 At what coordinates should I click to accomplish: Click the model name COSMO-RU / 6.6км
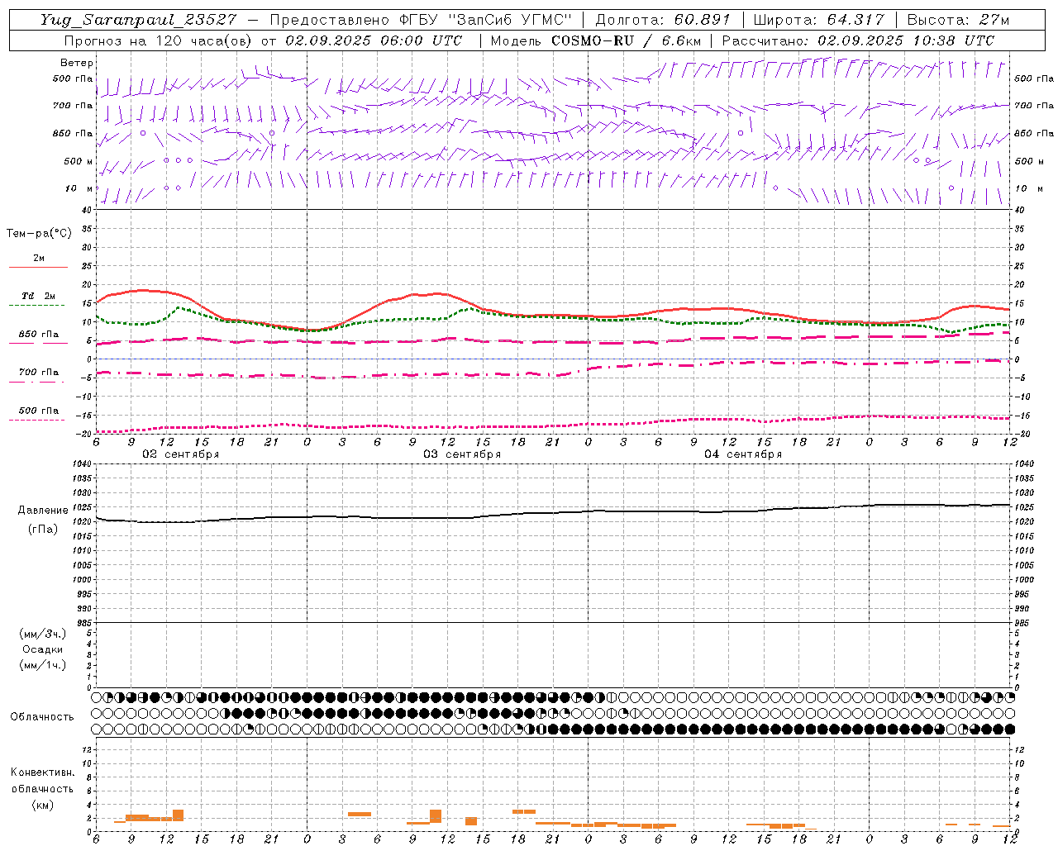(626, 40)
